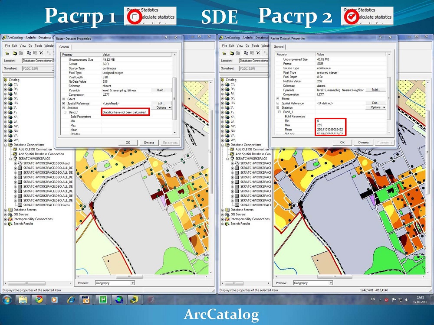Screen dimensions: 434x325
Task: Select Search Results node in Растр 2 tree
Action: (x=240, y=224)
